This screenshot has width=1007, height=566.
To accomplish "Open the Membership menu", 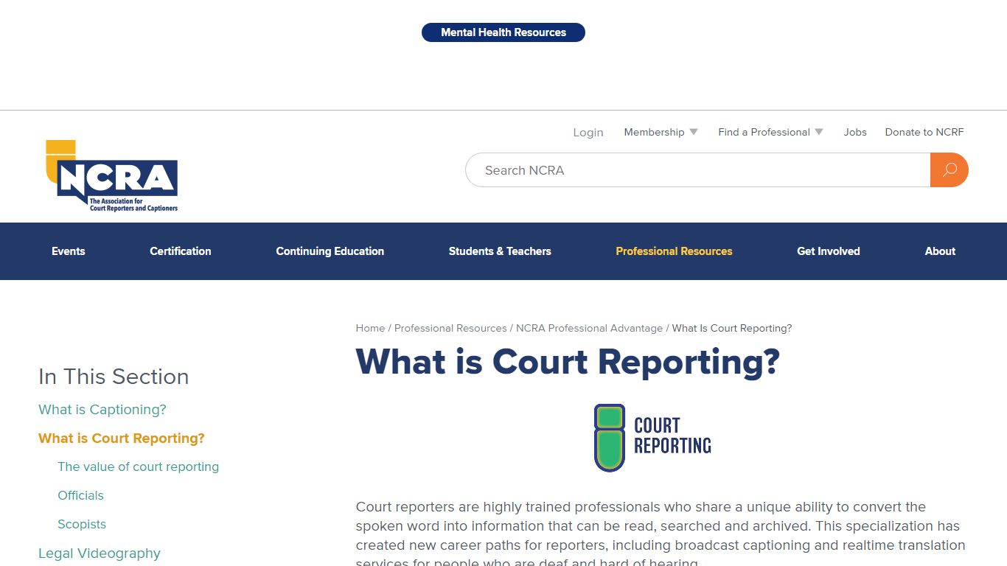I will [654, 132].
